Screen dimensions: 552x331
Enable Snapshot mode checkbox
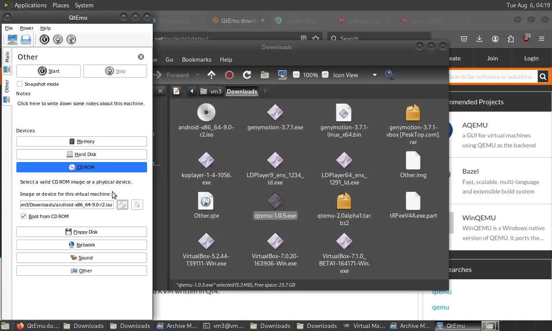coord(19,84)
